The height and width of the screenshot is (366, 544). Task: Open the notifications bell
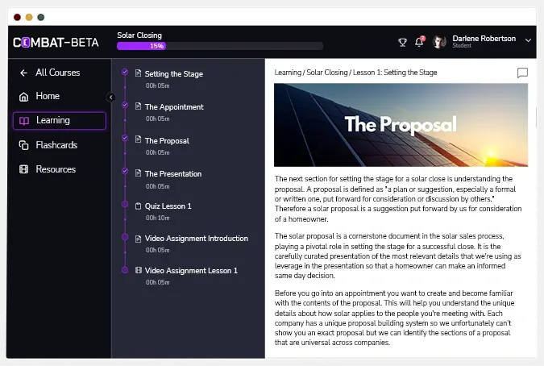point(419,42)
